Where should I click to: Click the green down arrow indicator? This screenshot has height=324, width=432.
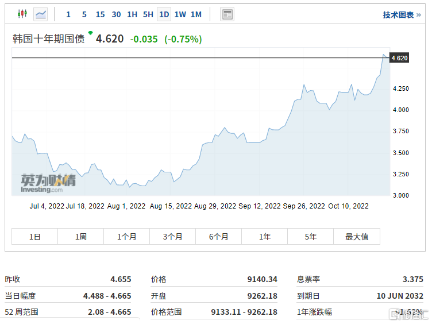click(x=90, y=33)
